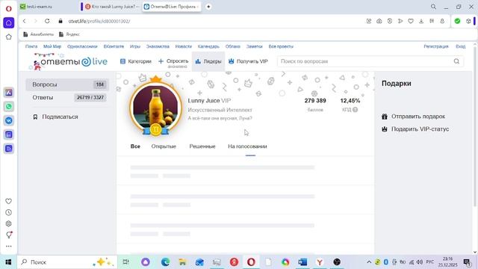The image size is (478, 269).
Task: Go back with the browser back arrow
Action: point(25,21)
